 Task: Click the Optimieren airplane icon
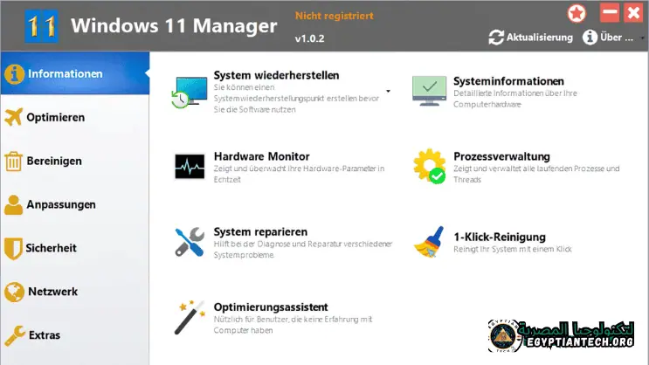14,117
